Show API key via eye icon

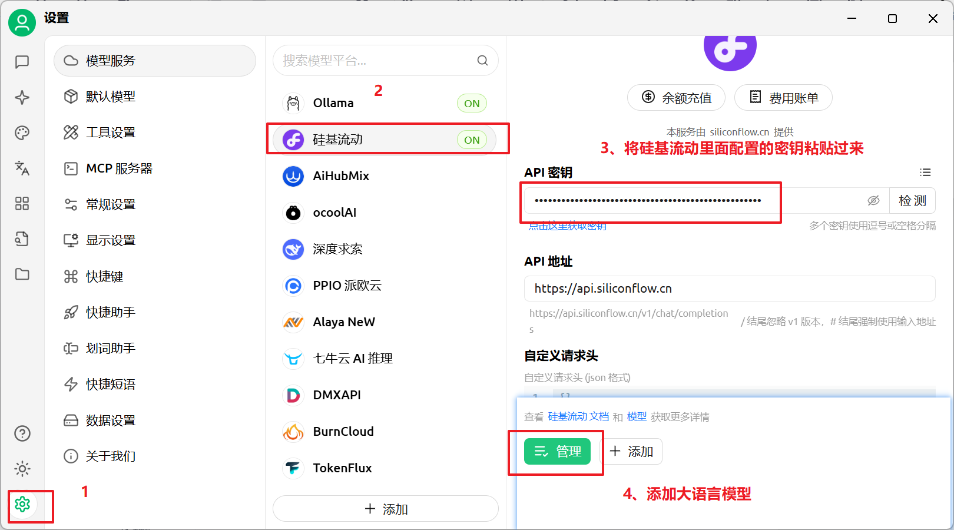point(873,201)
